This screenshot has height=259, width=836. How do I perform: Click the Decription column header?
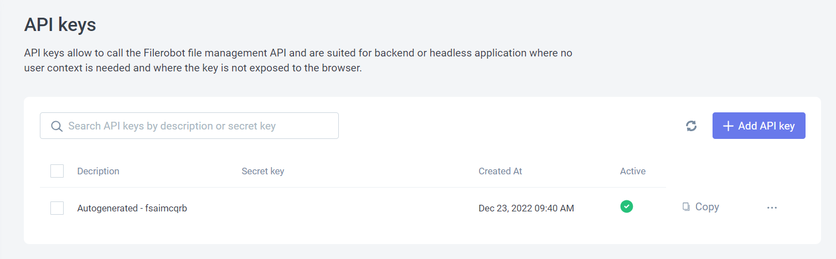click(98, 171)
